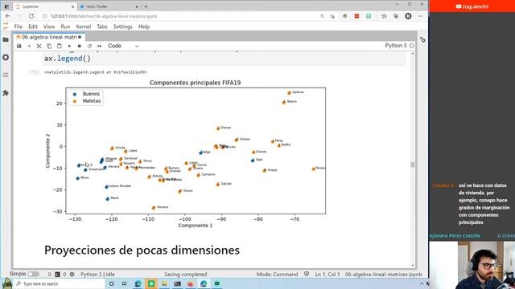The width and height of the screenshot is (515, 289).
Task: Open the Edit menu
Action: (x=33, y=26)
